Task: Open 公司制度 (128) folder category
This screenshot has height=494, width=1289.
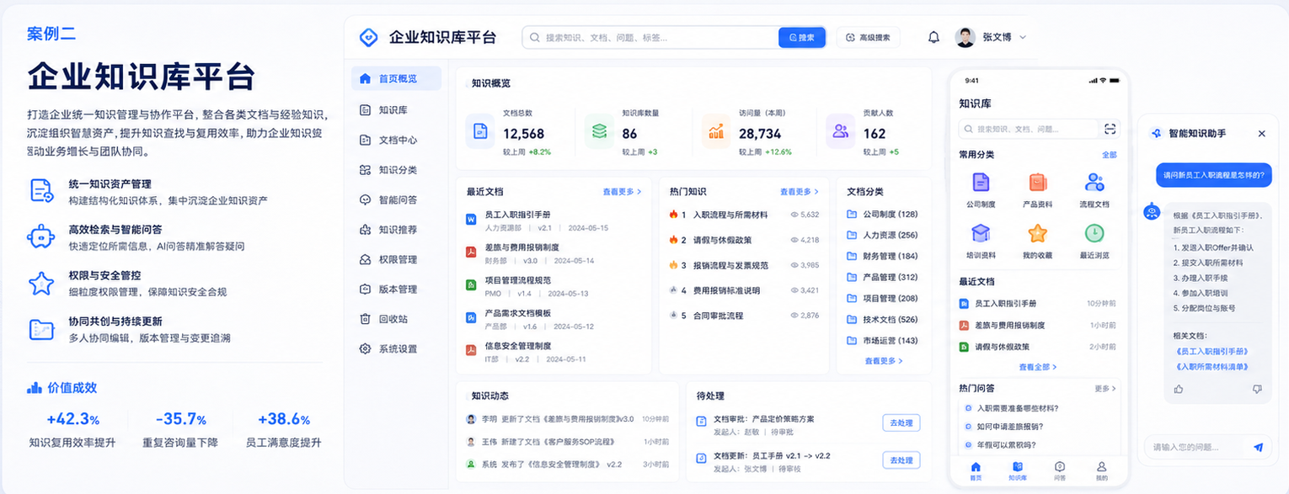Action: tap(882, 214)
